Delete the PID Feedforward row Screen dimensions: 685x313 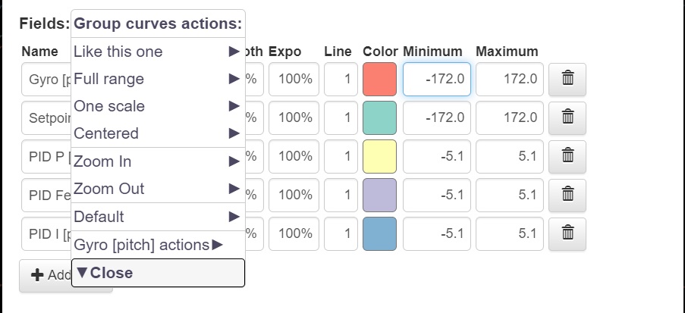tap(567, 195)
